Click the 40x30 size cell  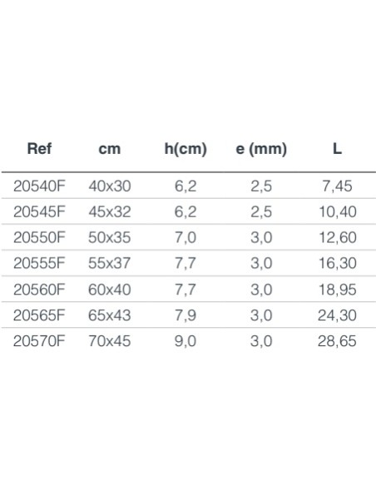click(x=110, y=186)
